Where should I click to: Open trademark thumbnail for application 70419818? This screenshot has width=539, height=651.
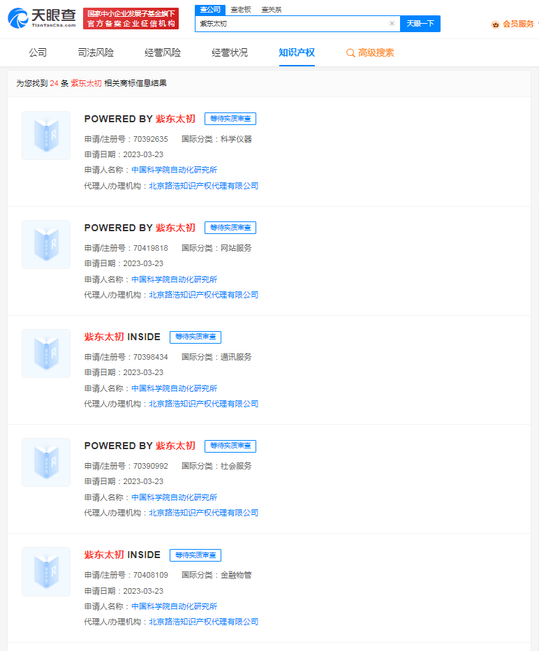(x=46, y=244)
